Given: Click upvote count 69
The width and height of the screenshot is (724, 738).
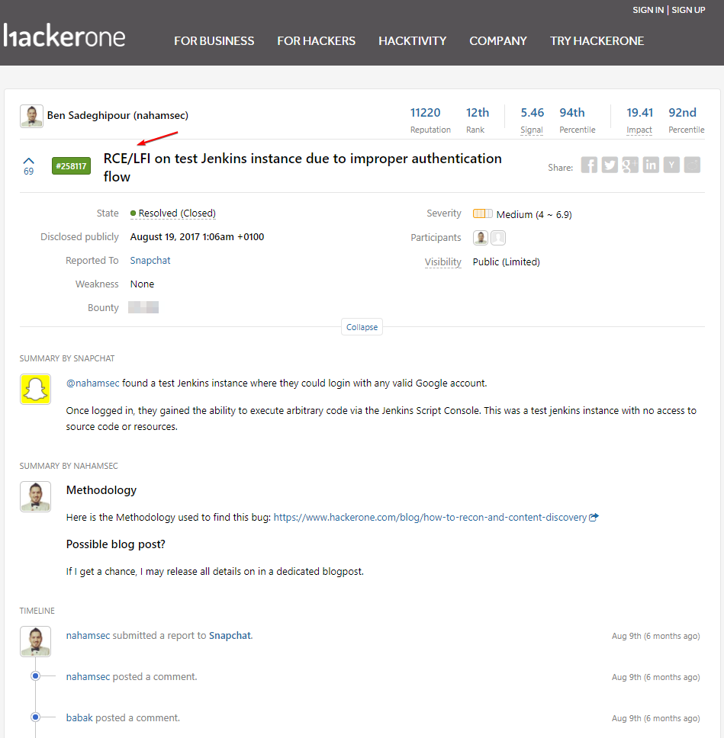Looking at the screenshot, I should point(29,172).
